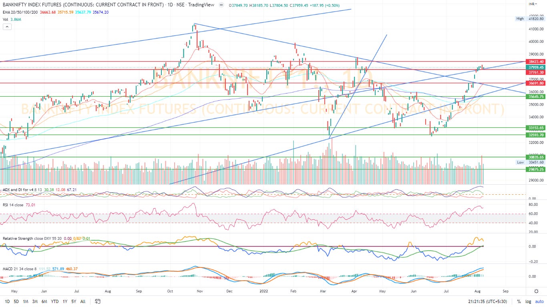Click the 38423.40 red price label
Image resolution: width=547 pixels, height=307 pixels.
click(x=536, y=62)
